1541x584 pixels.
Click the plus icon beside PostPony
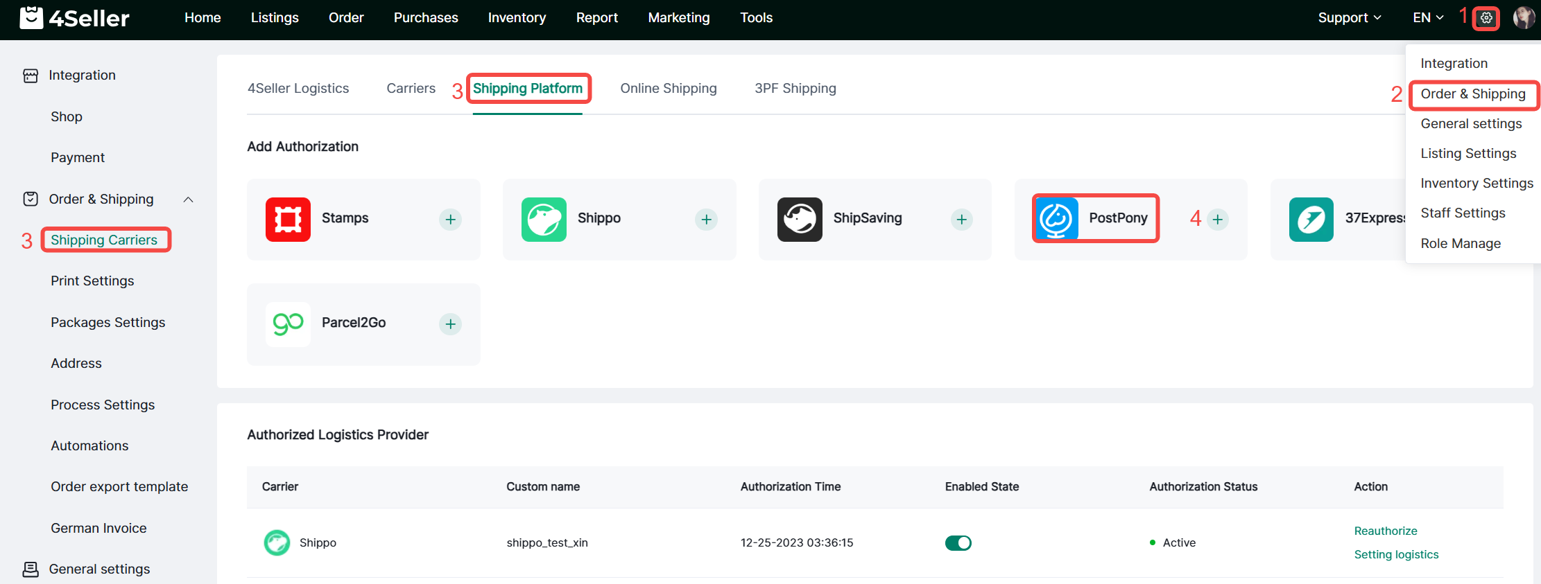[x=1217, y=220]
